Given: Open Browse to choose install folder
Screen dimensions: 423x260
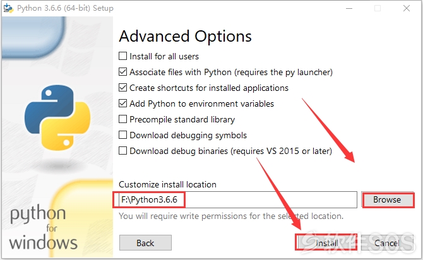Looking at the screenshot, I should coord(387,200).
